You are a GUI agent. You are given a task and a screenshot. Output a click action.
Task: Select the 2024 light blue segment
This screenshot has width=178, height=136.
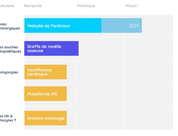tap(121, 25)
